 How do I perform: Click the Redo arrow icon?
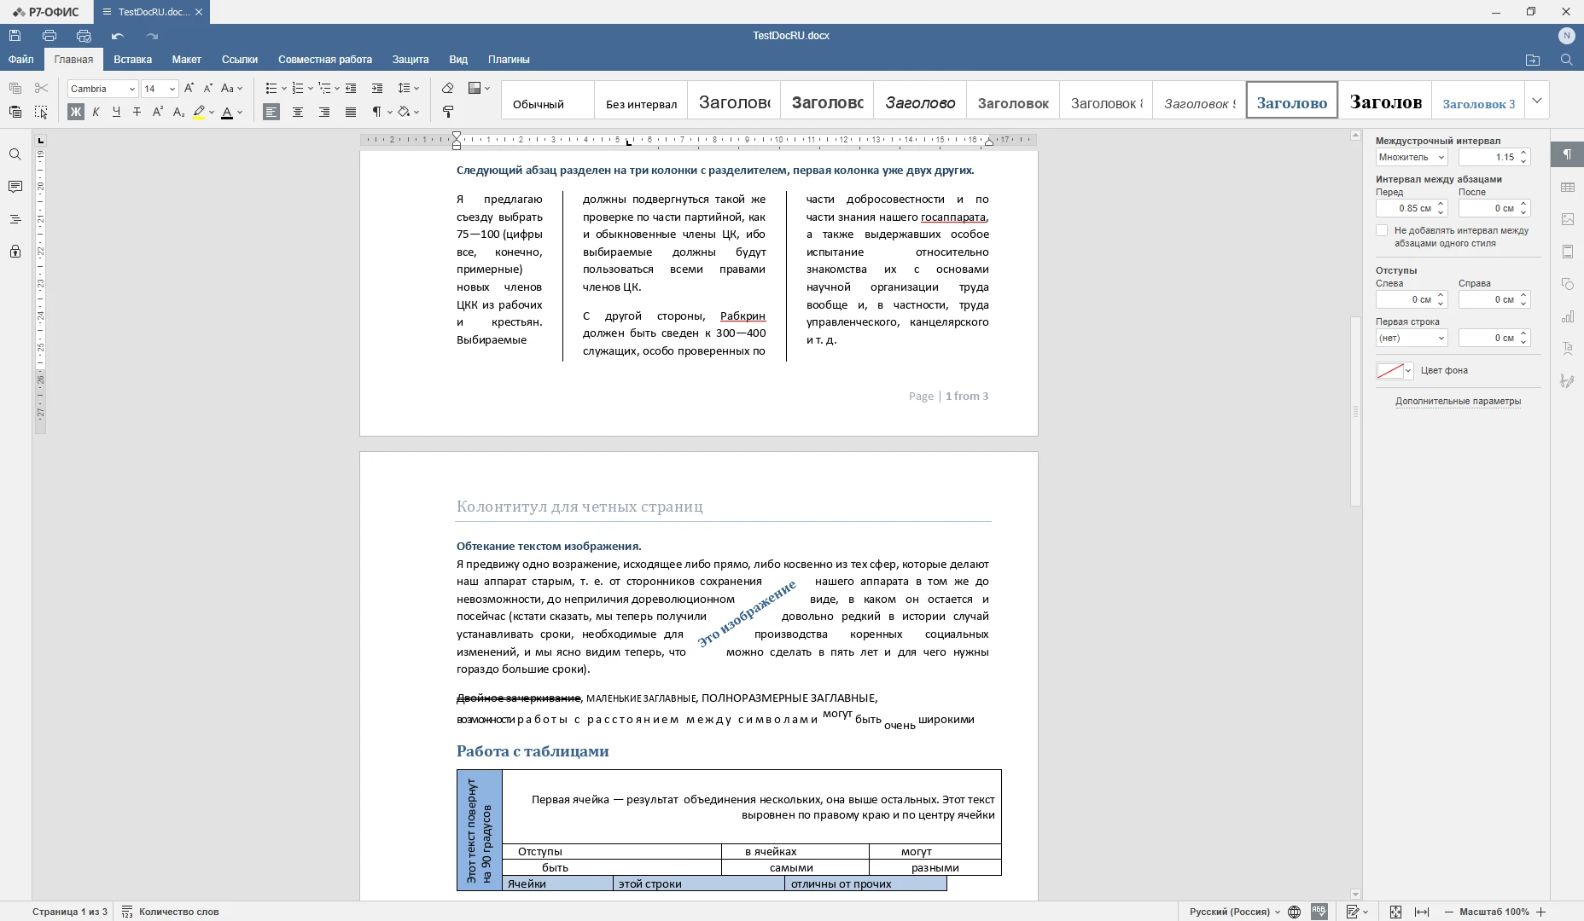[152, 36]
